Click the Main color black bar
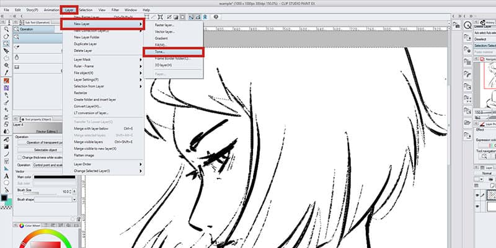 [54, 177]
